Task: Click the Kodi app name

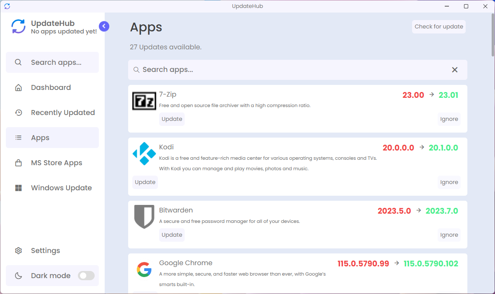Action: [x=166, y=147]
